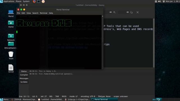Open the txt.txt file on desktop
The image size is (180, 101).
11,68
